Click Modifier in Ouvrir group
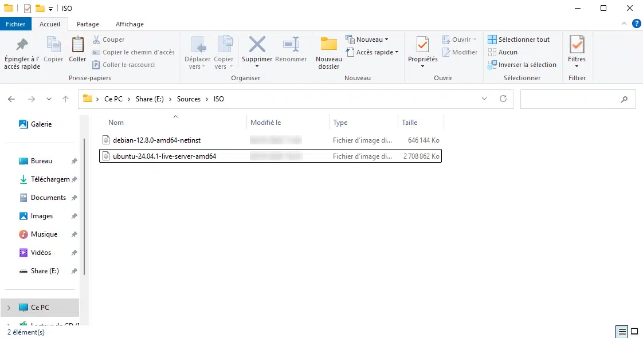This screenshot has height=338, width=643. 460,52
